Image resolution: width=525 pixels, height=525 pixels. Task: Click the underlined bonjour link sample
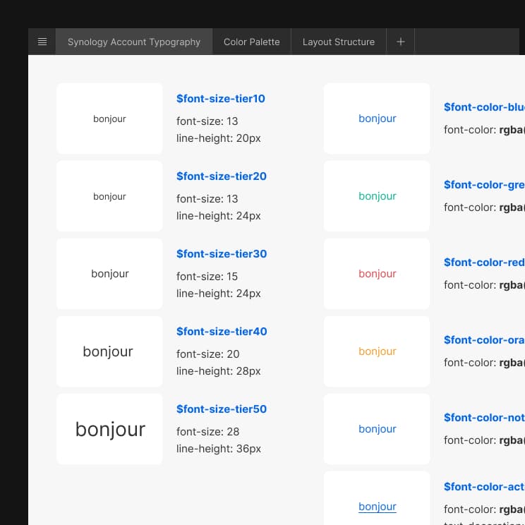pyautogui.click(x=378, y=507)
